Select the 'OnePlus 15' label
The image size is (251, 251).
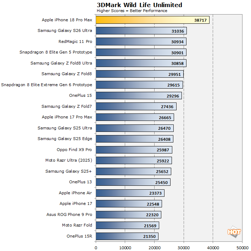[x=80, y=95]
